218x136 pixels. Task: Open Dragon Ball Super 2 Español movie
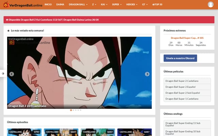pos(187,87)
